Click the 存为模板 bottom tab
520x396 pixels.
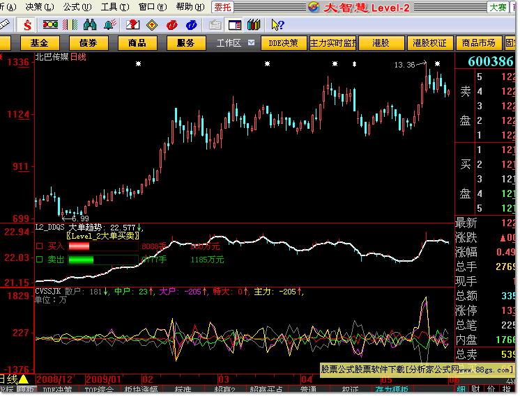(392, 390)
